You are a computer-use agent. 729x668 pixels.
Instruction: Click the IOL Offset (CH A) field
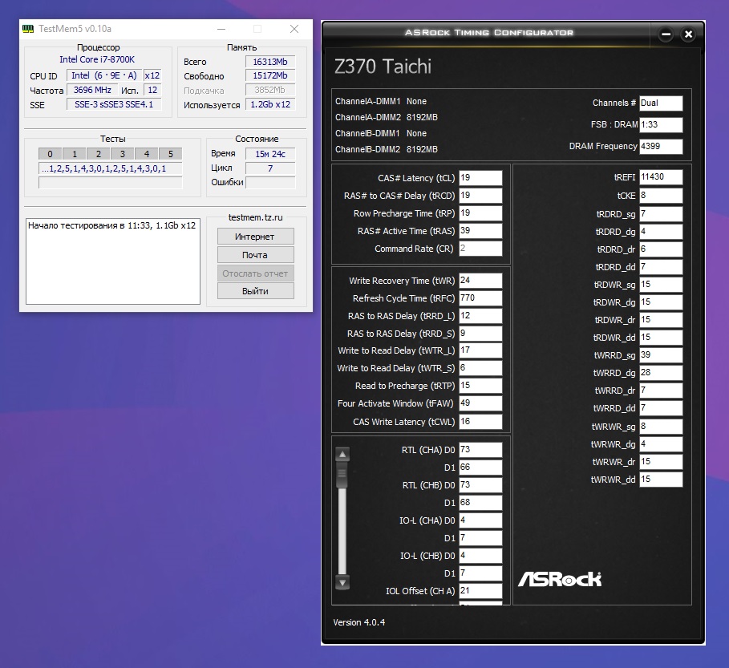tap(480, 591)
